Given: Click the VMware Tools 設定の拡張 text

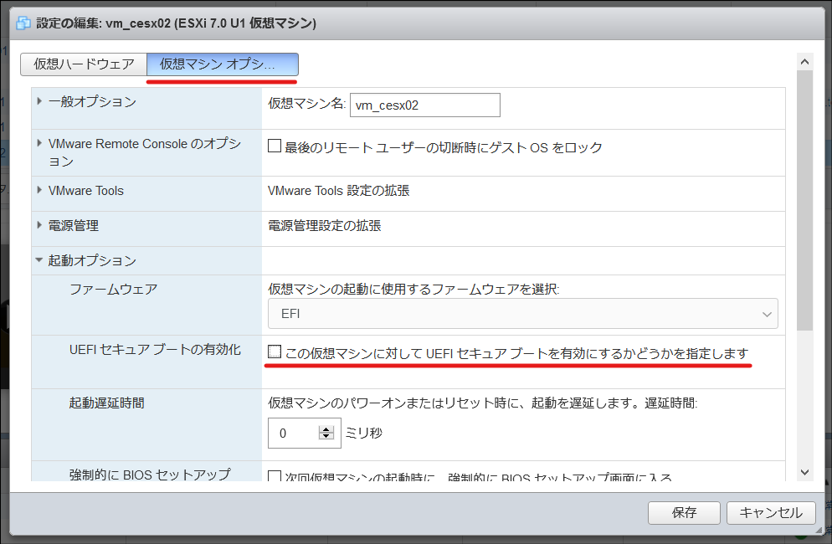Looking at the screenshot, I should (x=338, y=191).
